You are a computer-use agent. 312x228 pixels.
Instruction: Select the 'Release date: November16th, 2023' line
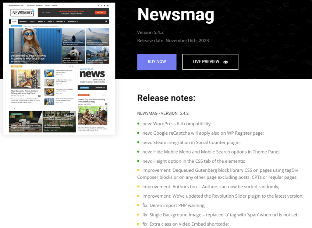[173, 40]
